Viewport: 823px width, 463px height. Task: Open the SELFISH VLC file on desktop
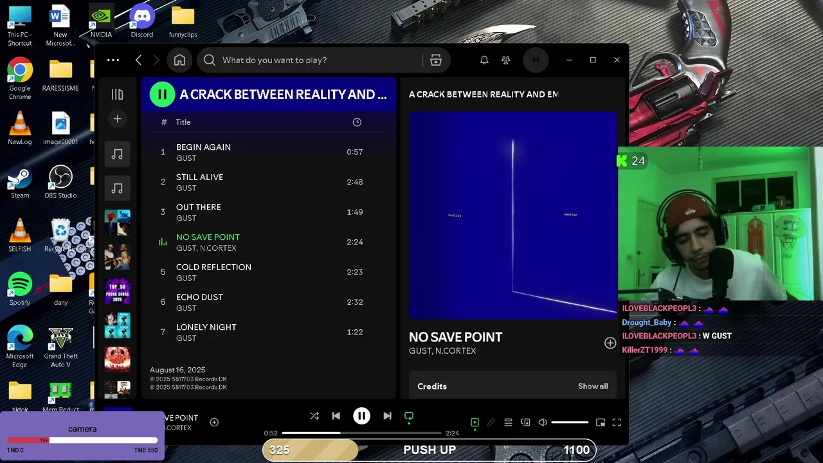[x=20, y=235]
